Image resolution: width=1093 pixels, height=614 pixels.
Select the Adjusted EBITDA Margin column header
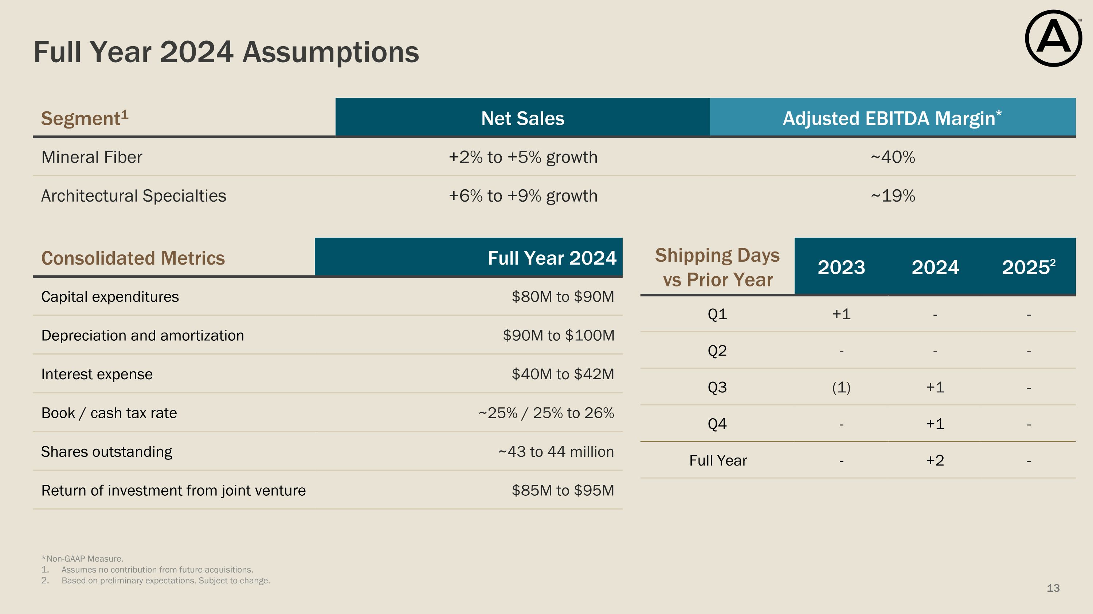[x=892, y=118]
